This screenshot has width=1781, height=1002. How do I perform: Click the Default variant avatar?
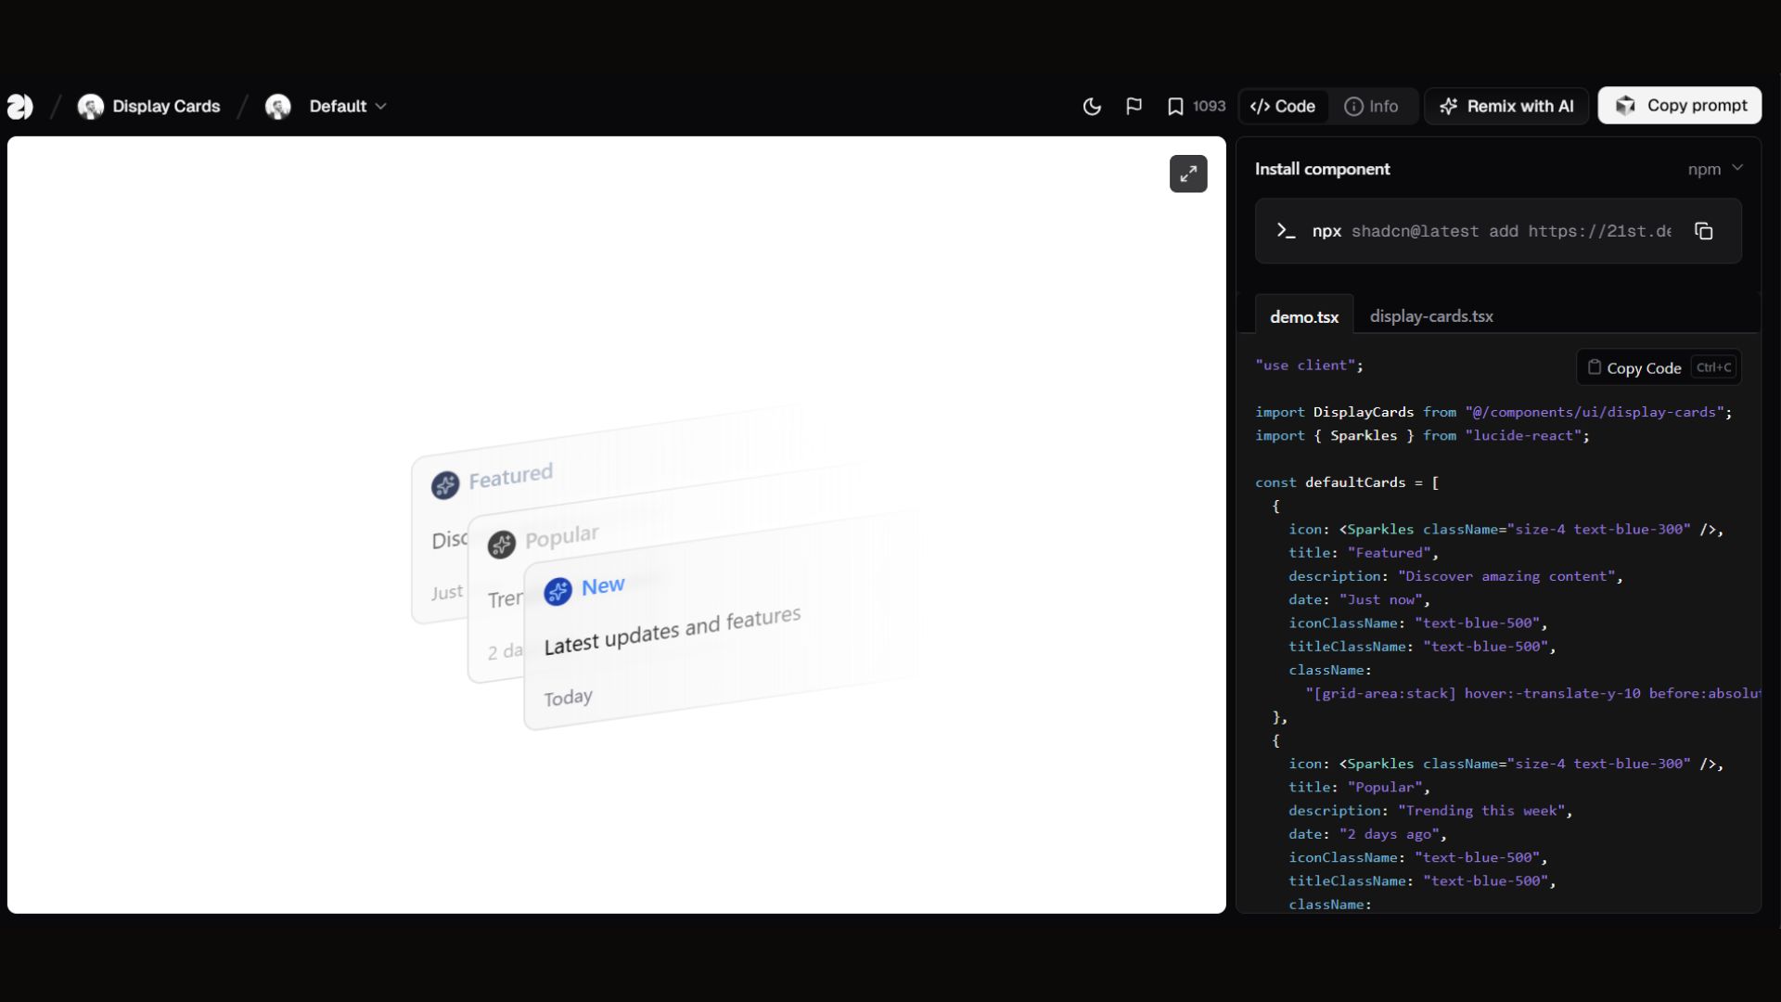click(277, 107)
